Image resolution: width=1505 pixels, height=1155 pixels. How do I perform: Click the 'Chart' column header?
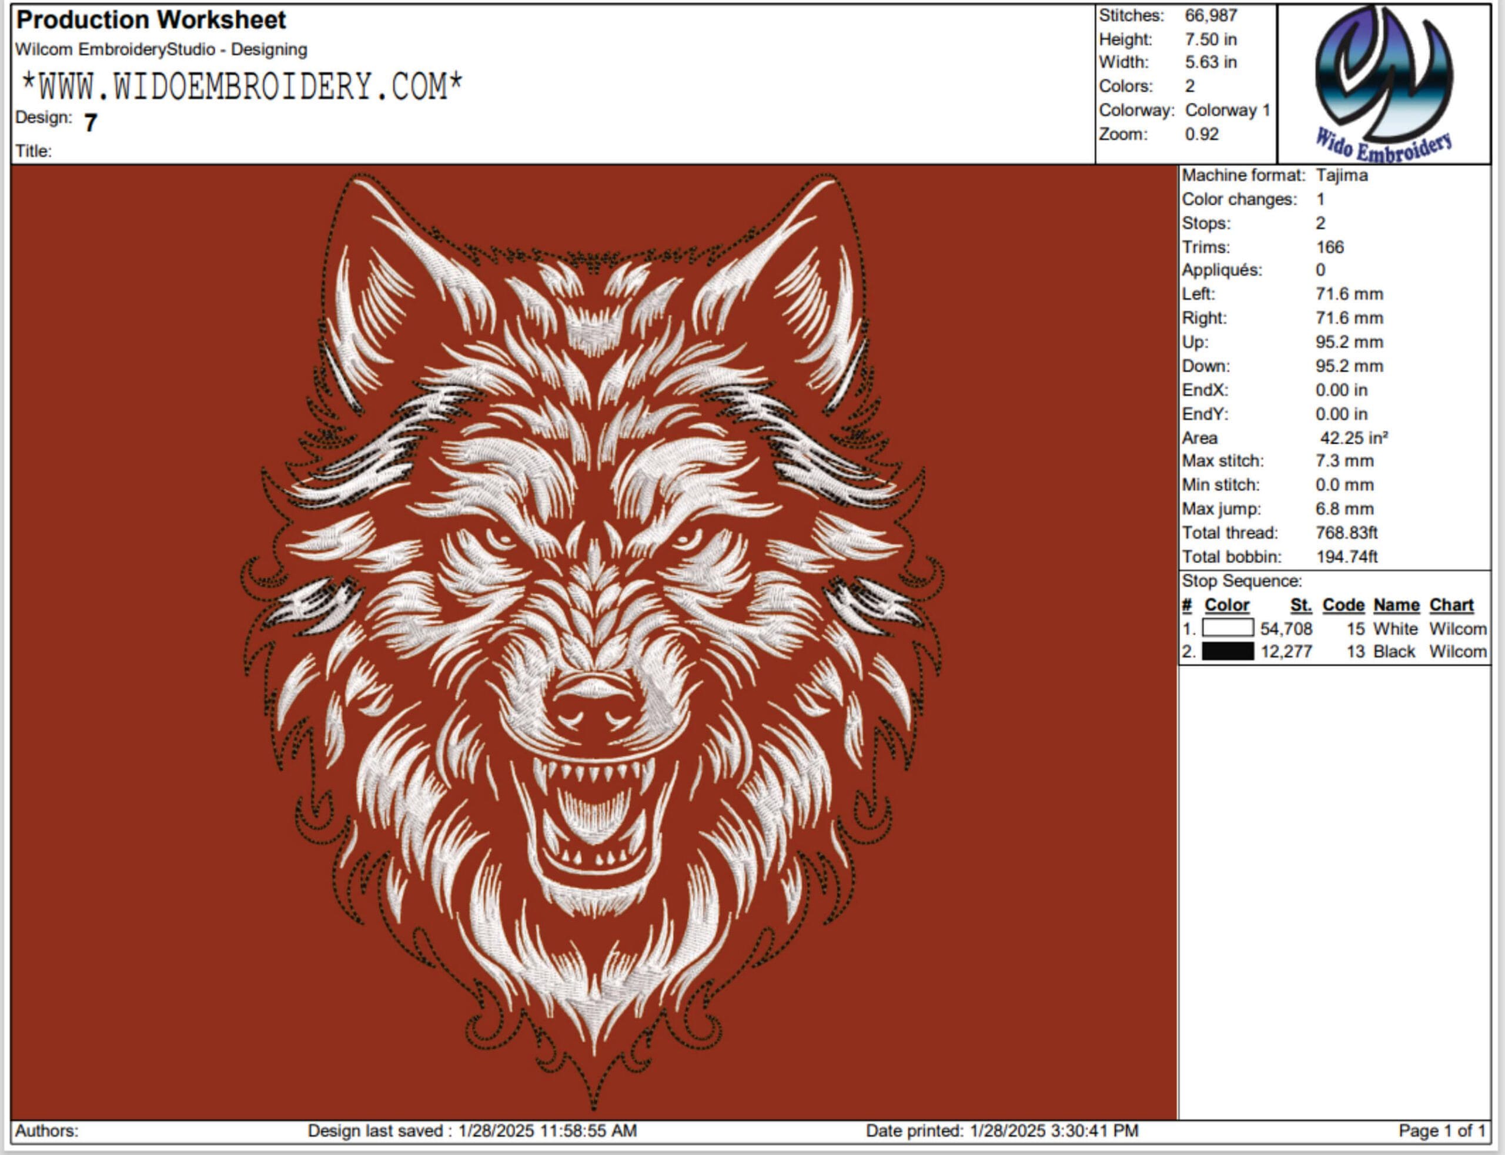[1452, 605]
